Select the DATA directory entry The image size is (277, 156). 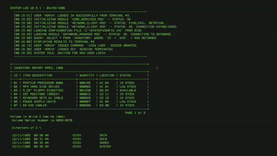(x=59, y=135)
